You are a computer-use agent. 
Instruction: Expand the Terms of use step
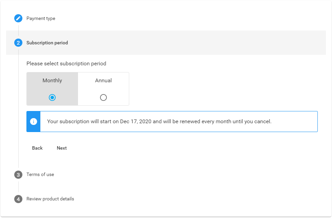[40, 175]
